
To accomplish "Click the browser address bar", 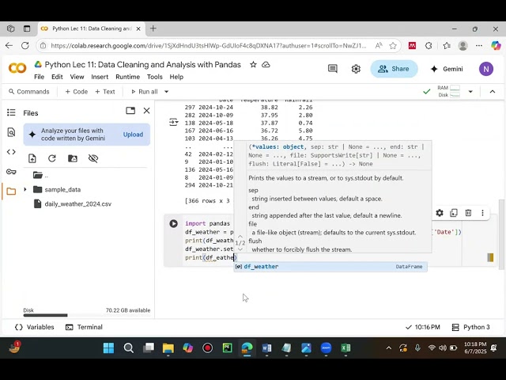I will 209,46.
